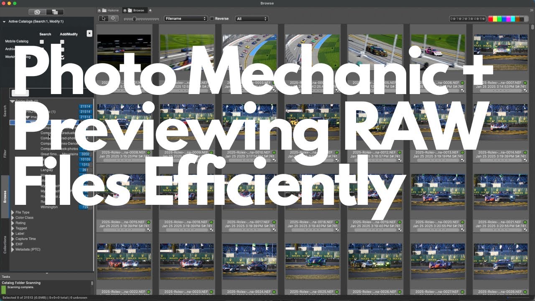
Task: Collapse the Active Catalogs section
Action: (x=4, y=21)
